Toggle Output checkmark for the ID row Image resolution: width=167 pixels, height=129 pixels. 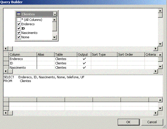coord(84,63)
